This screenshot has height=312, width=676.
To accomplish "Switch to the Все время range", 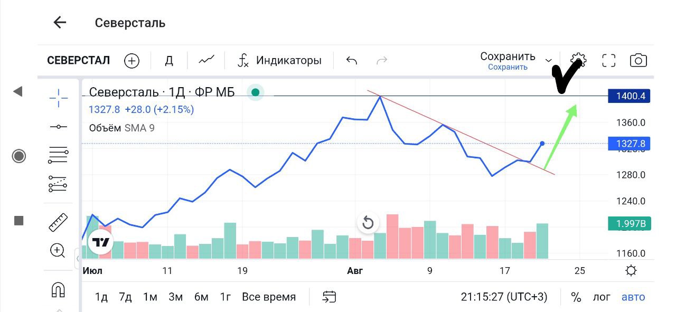I will click(x=269, y=297).
